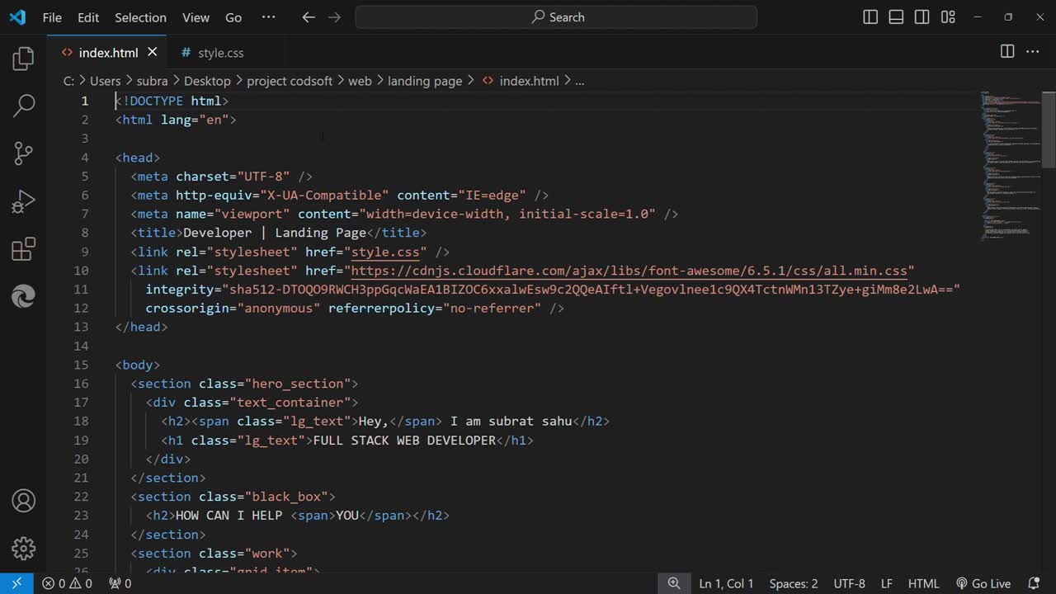
Task: Click the font-awesome CDN link in code
Action: pyautogui.click(x=632, y=271)
